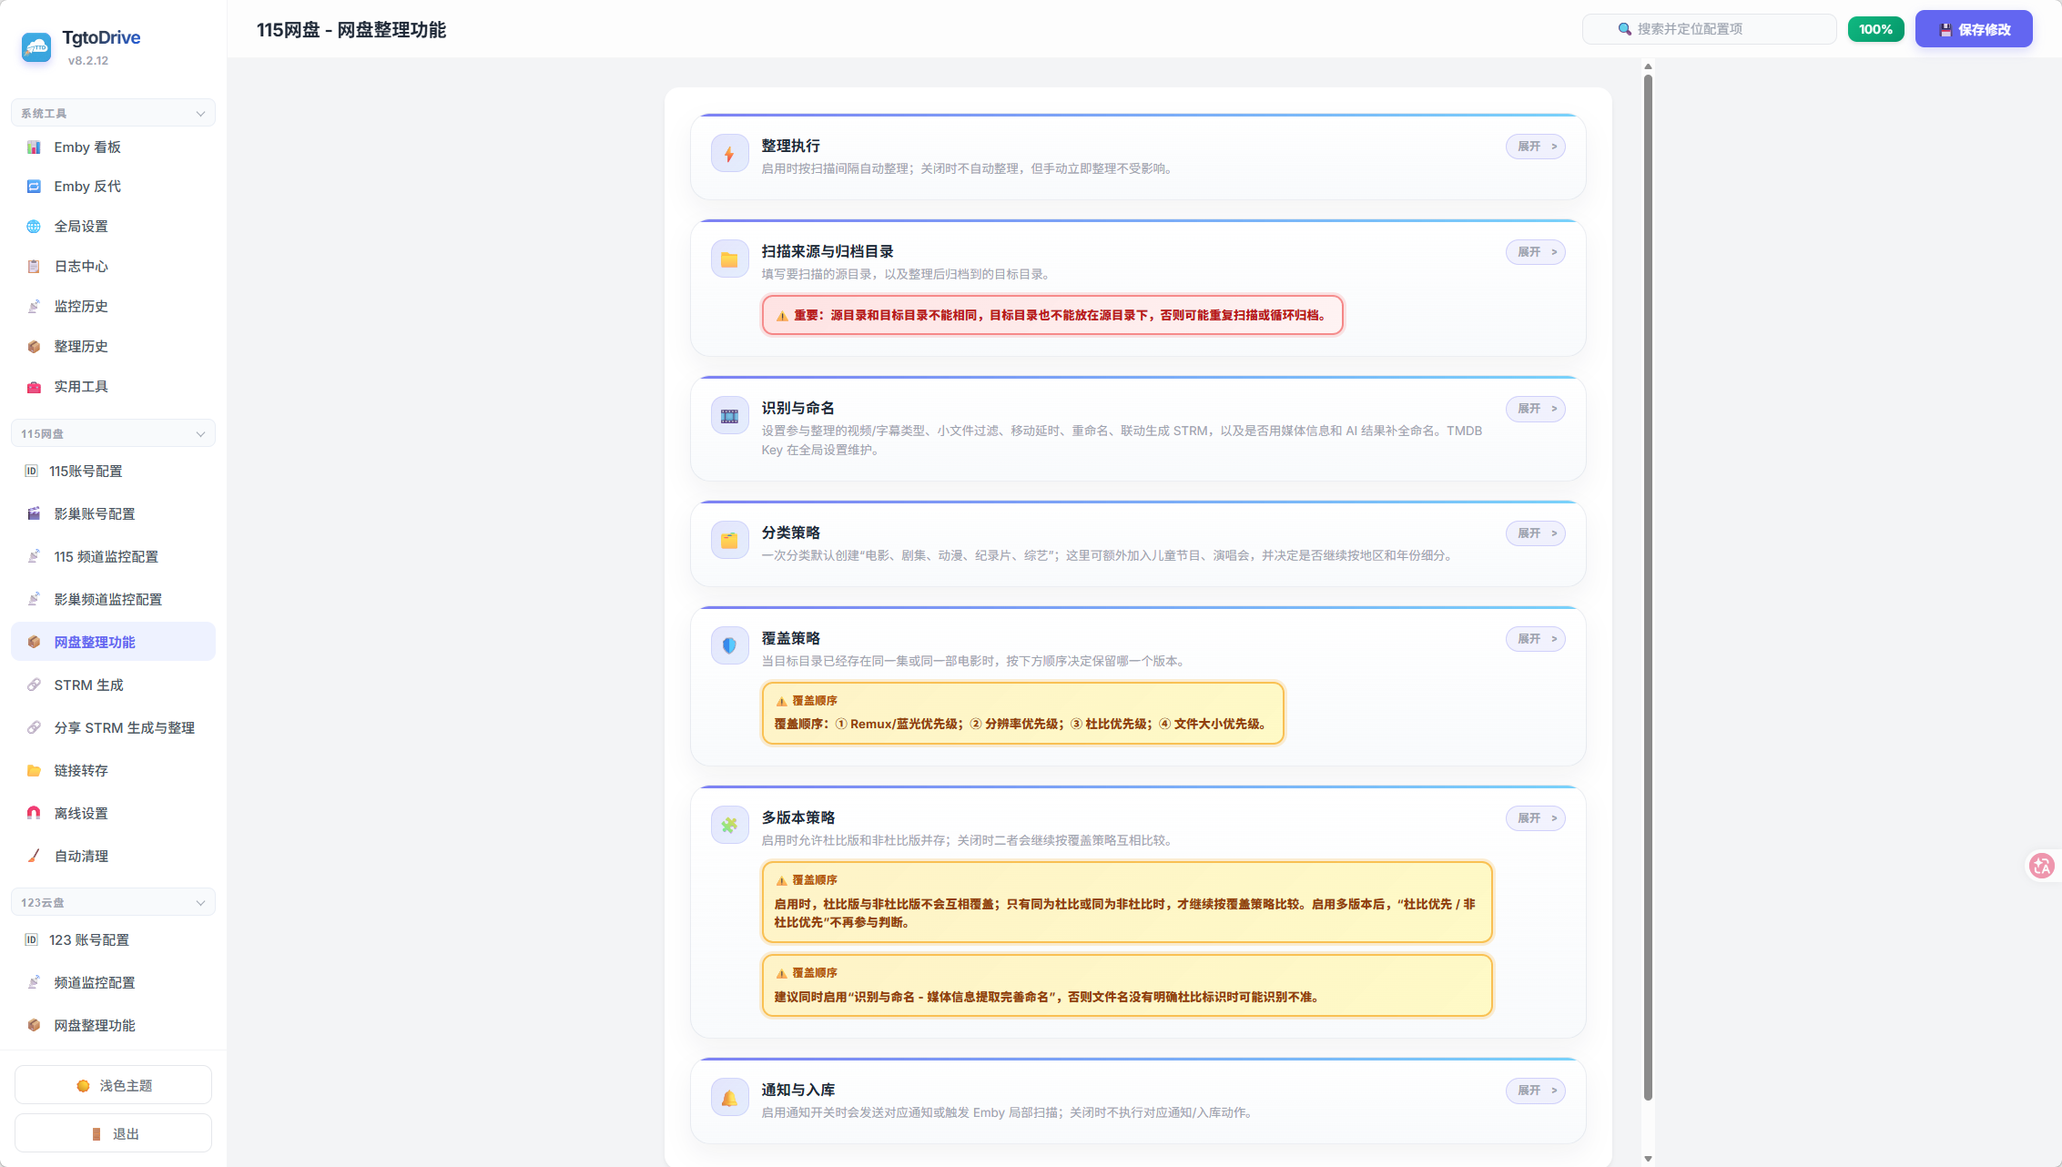Click the 退出 logout button
The image size is (2062, 1167).
coord(113,1133)
